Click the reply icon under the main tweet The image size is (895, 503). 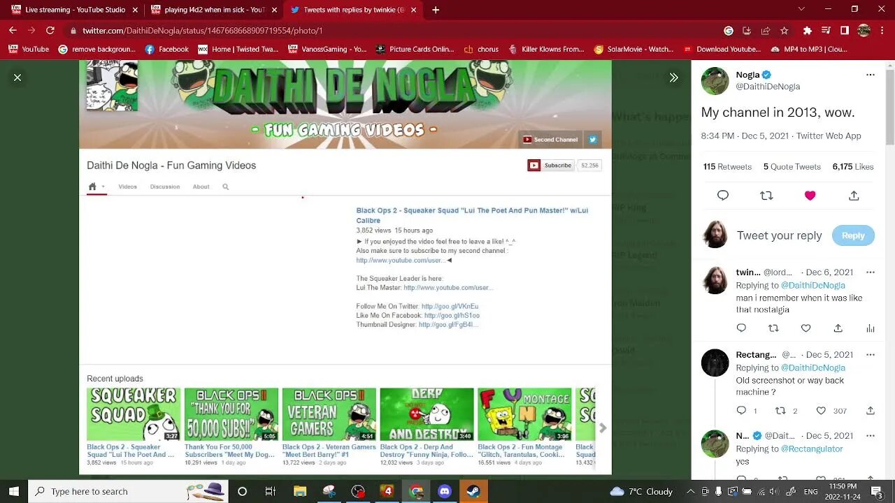[x=723, y=196]
